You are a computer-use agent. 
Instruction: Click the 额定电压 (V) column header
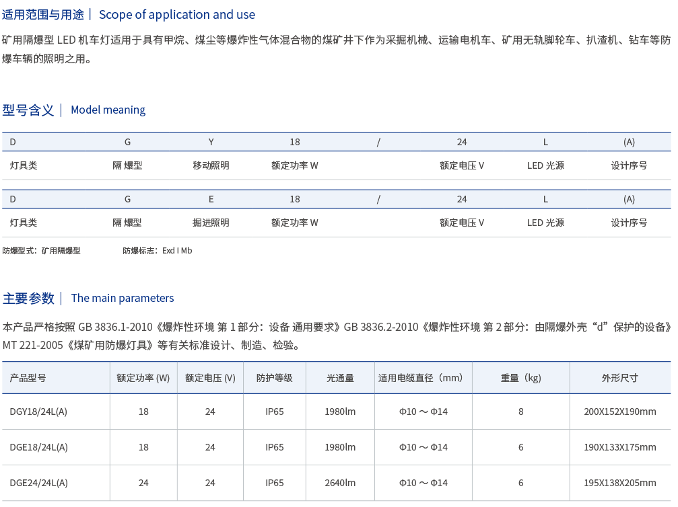click(210, 379)
